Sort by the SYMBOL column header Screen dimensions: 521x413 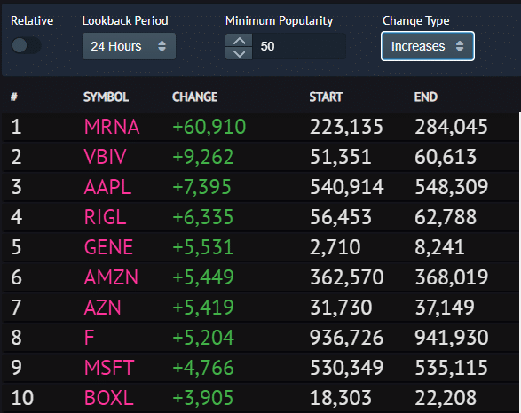click(x=106, y=97)
